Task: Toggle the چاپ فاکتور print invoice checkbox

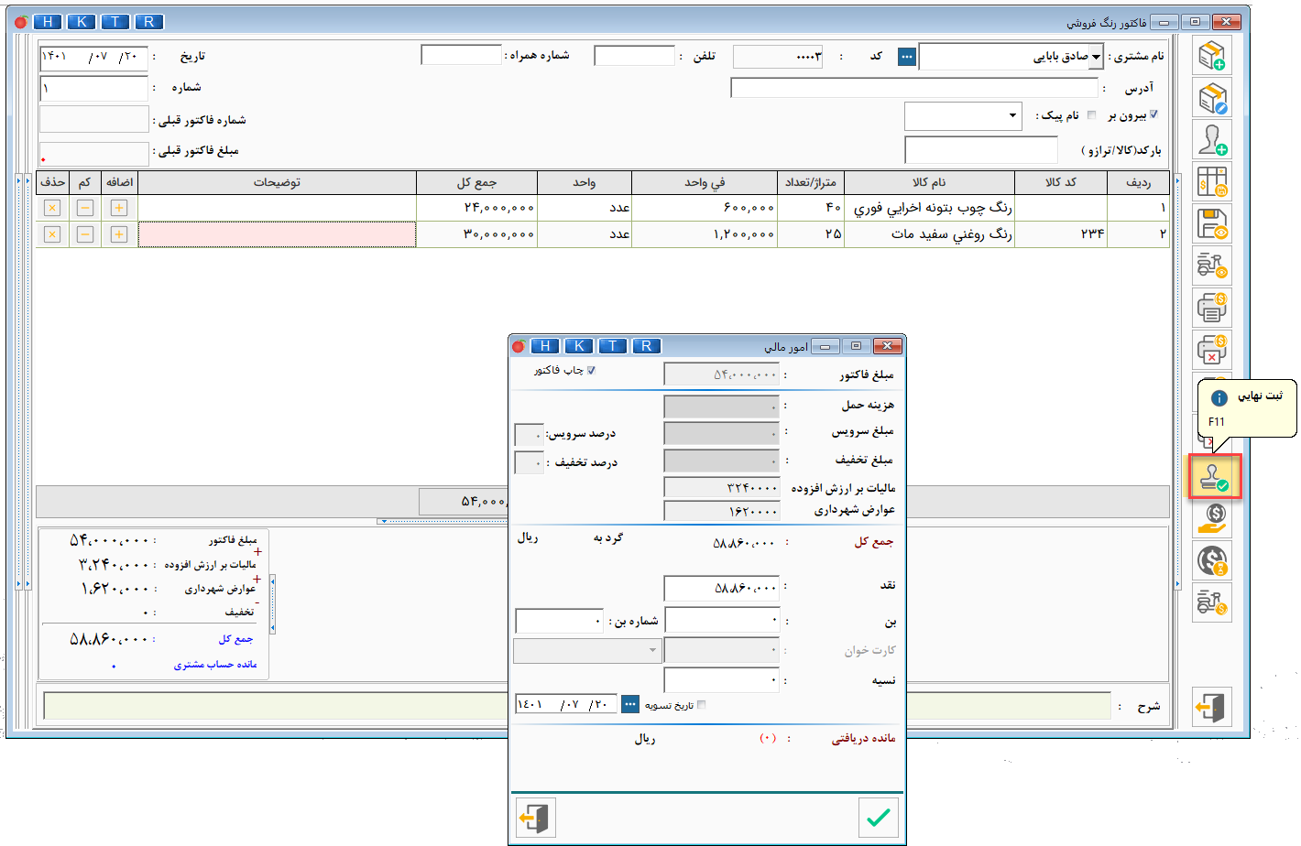Action: 591,371
